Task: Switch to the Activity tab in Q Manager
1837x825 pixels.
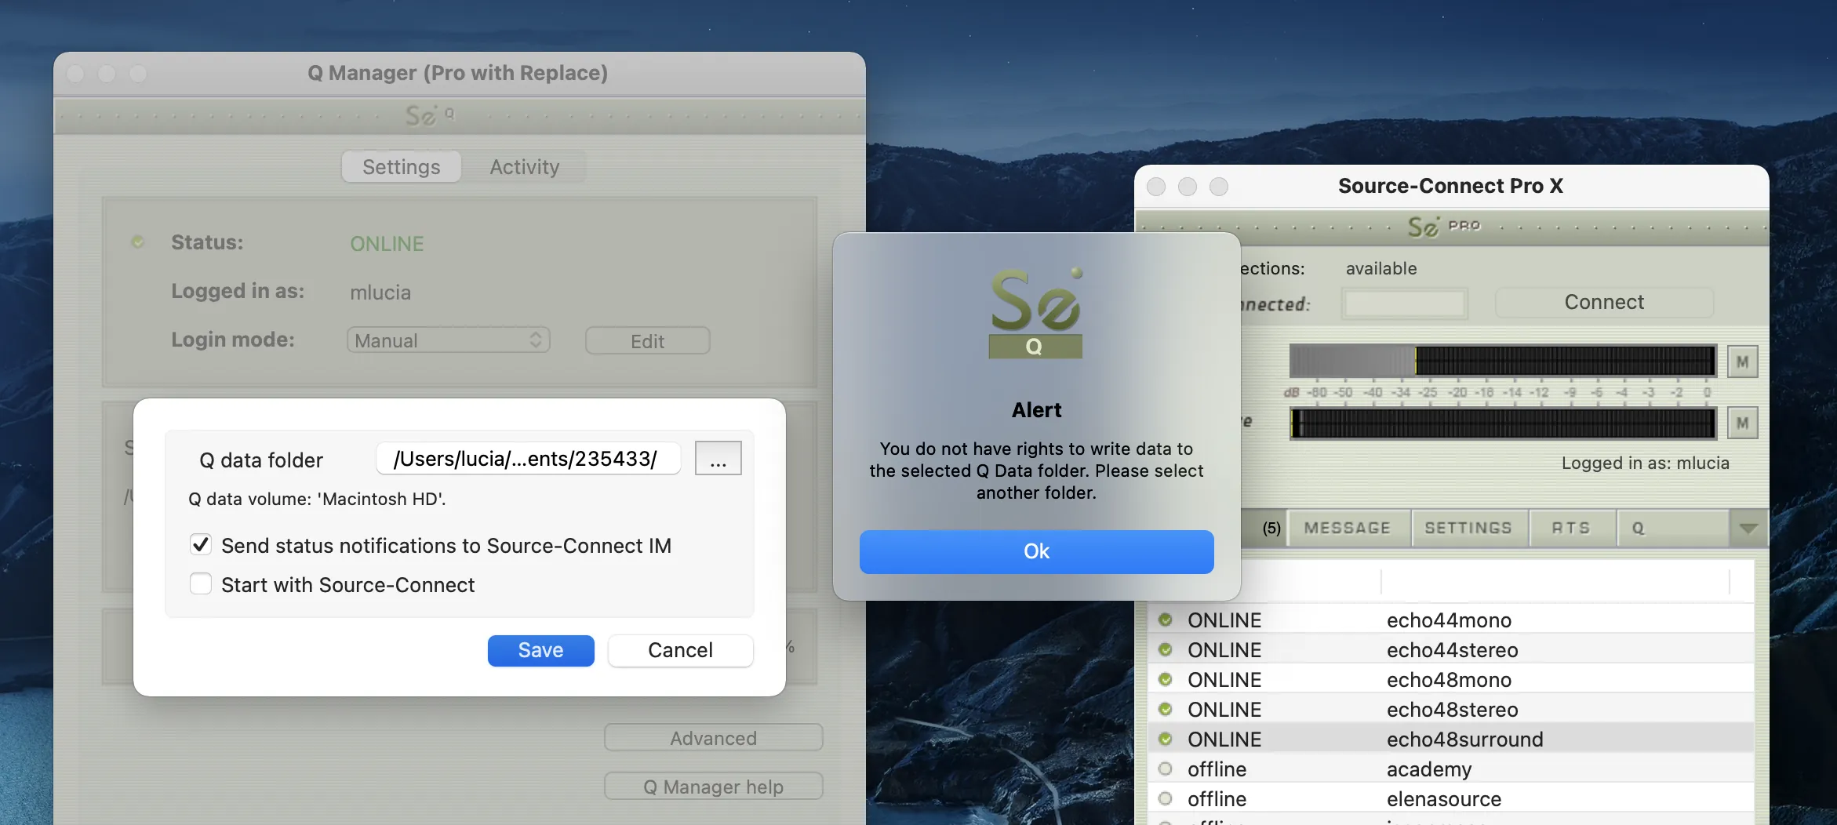Action: tap(525, 167)
